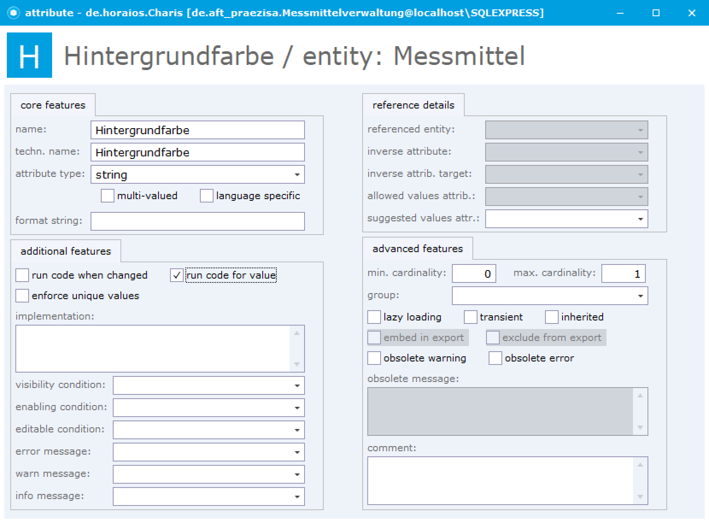This screenshot has width=709, height=523.
Task: Click the 'Hintergrundfarbe / entity: Messmittel' heading
Action: click(294, 56)
